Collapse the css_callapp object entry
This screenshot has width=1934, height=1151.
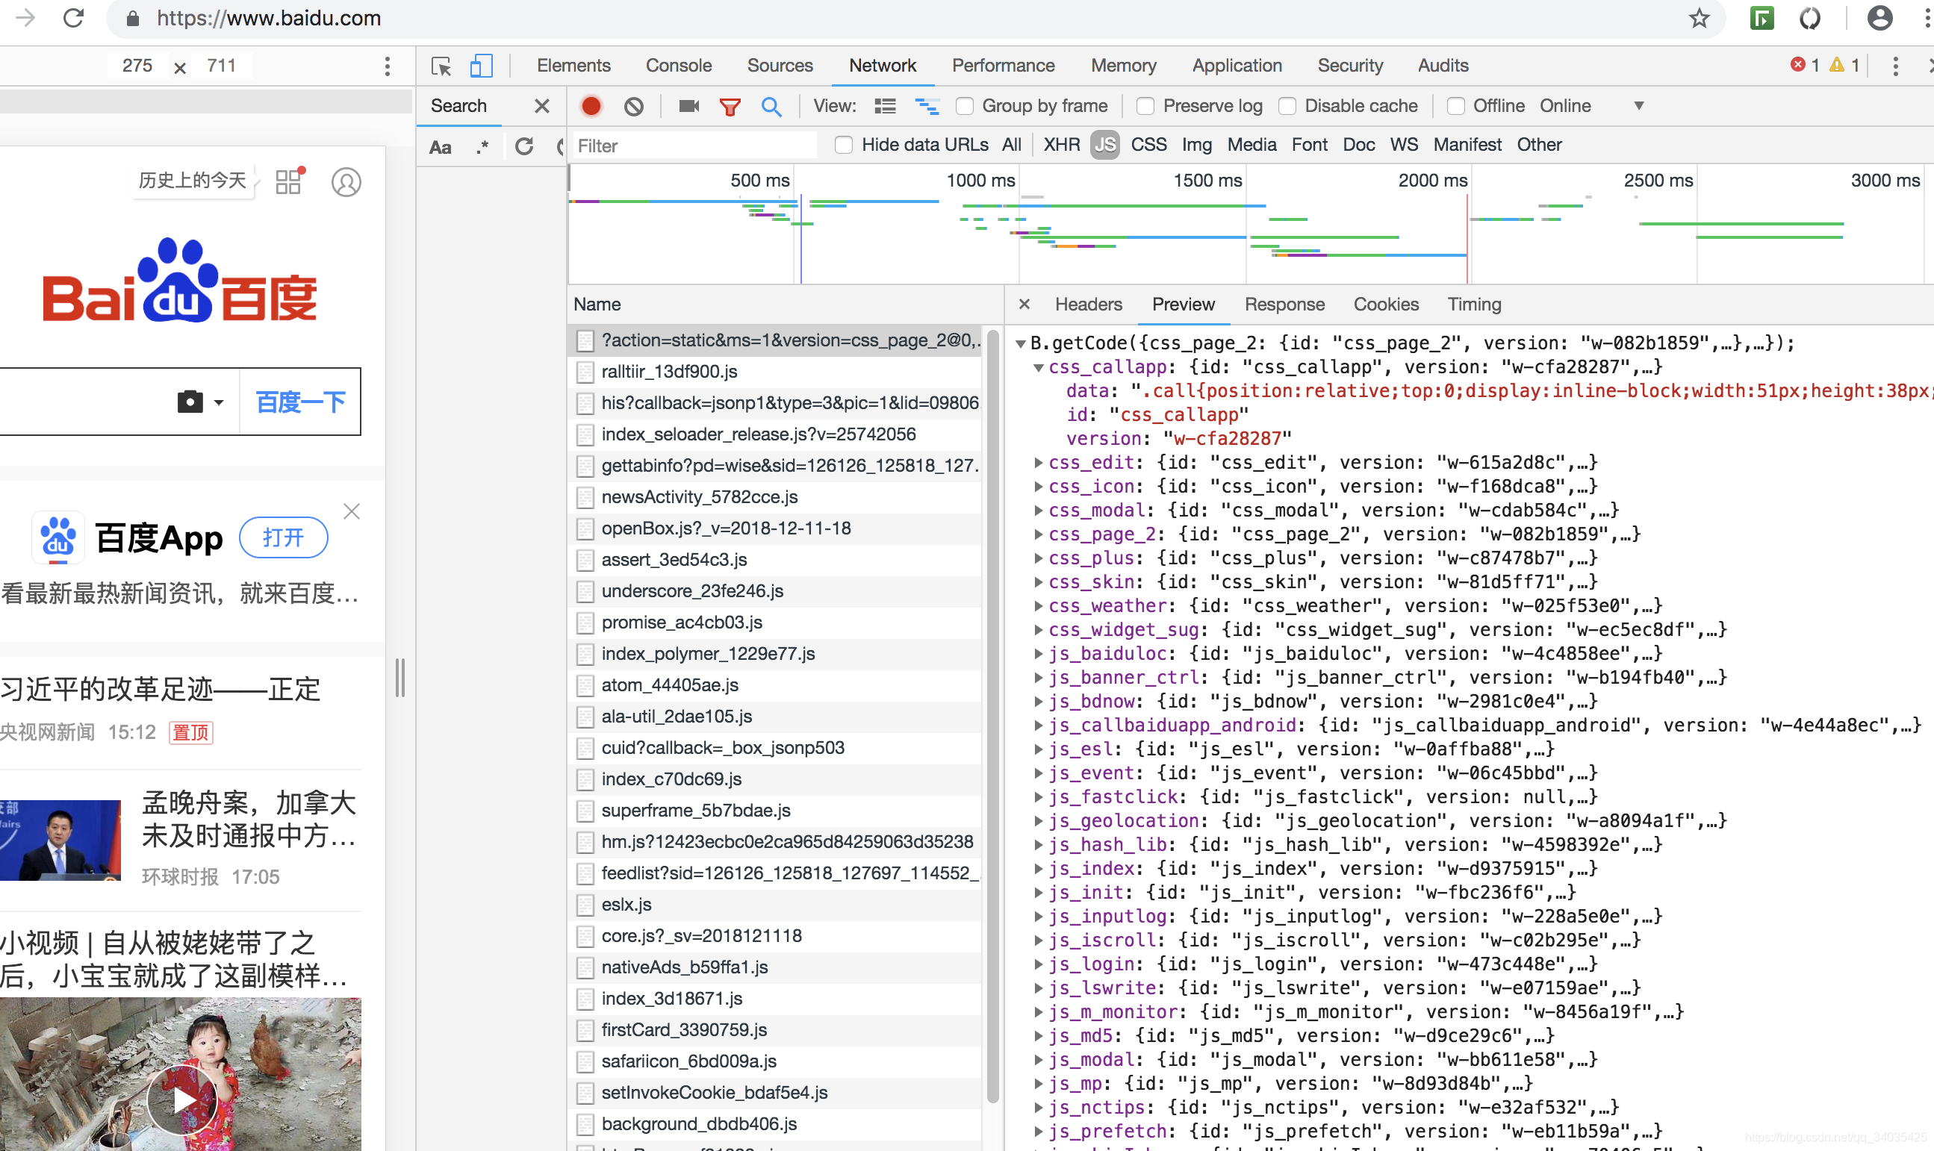pos(1038,368)
